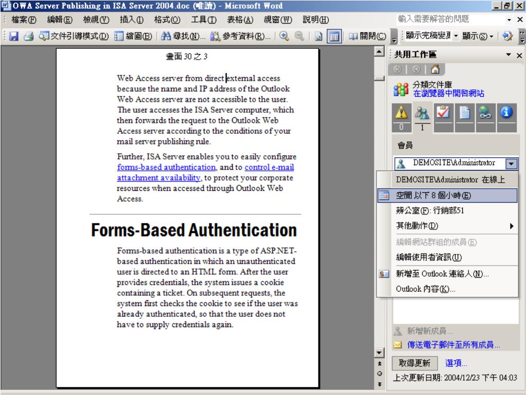This screenshot has width=526, height=395.
Task: Expand 其他動作 submenu
Action: click(447, 226)
